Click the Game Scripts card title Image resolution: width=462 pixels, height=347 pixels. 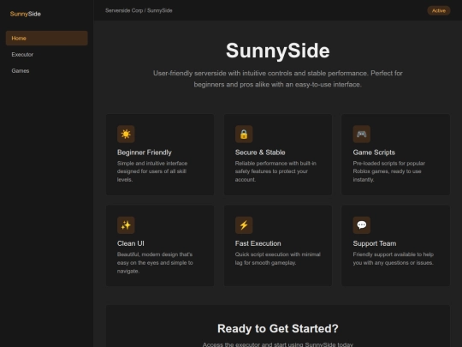[x=374, y=153]
